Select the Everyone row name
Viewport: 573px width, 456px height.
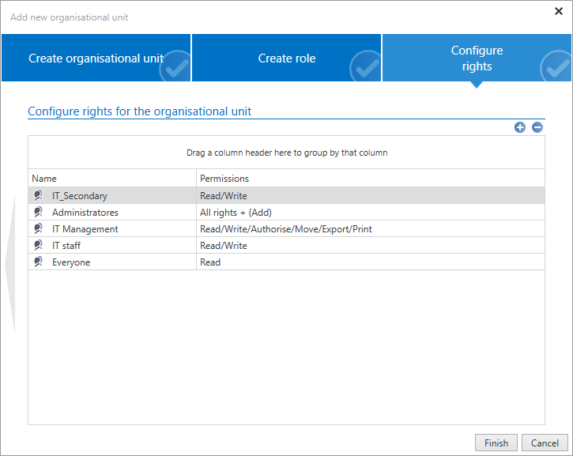pyautogui.click(x=71, y=262)
